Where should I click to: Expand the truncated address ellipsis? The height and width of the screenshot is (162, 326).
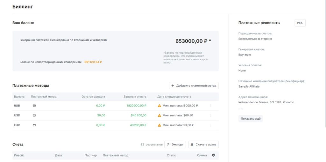241,109
